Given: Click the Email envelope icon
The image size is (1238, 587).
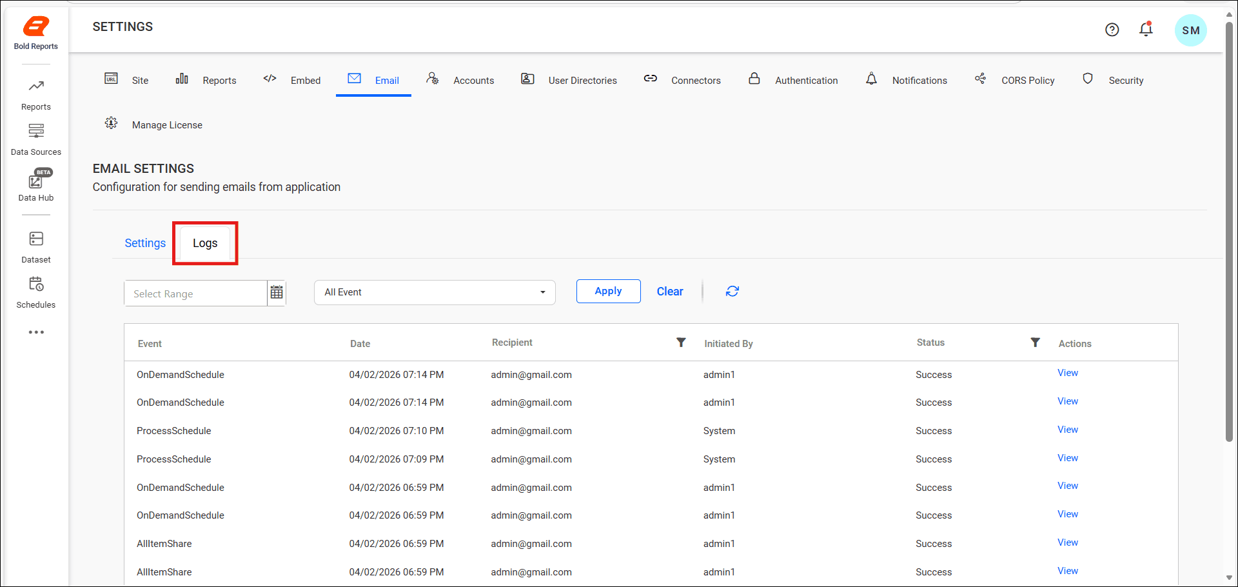Looking at the screenshot, I should (x=354, y=79).
